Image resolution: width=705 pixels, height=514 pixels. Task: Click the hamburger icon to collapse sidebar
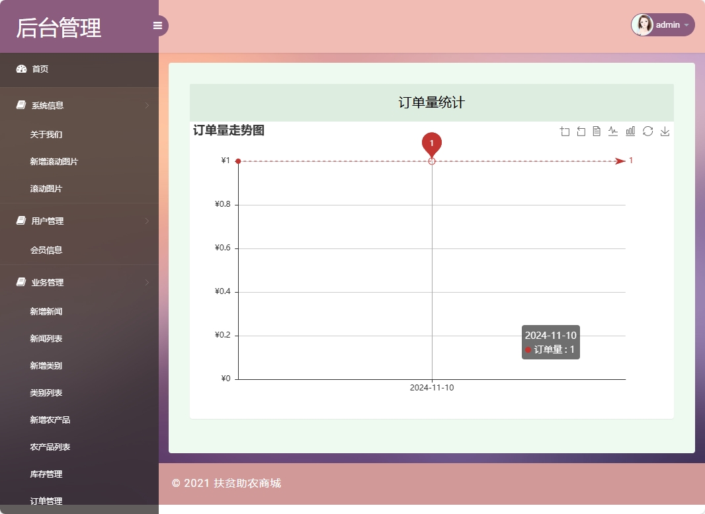157,25
